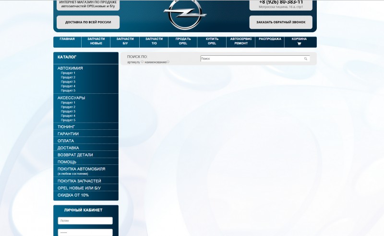Open Продукт 4 under Автохимия
Viewport: 384px width, 236px height.
[68, 87]
